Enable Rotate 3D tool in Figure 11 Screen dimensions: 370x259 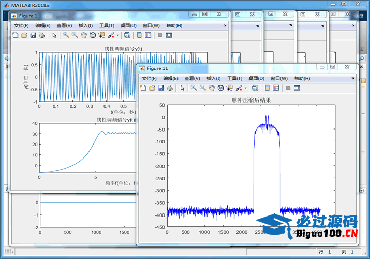(220, 88)
